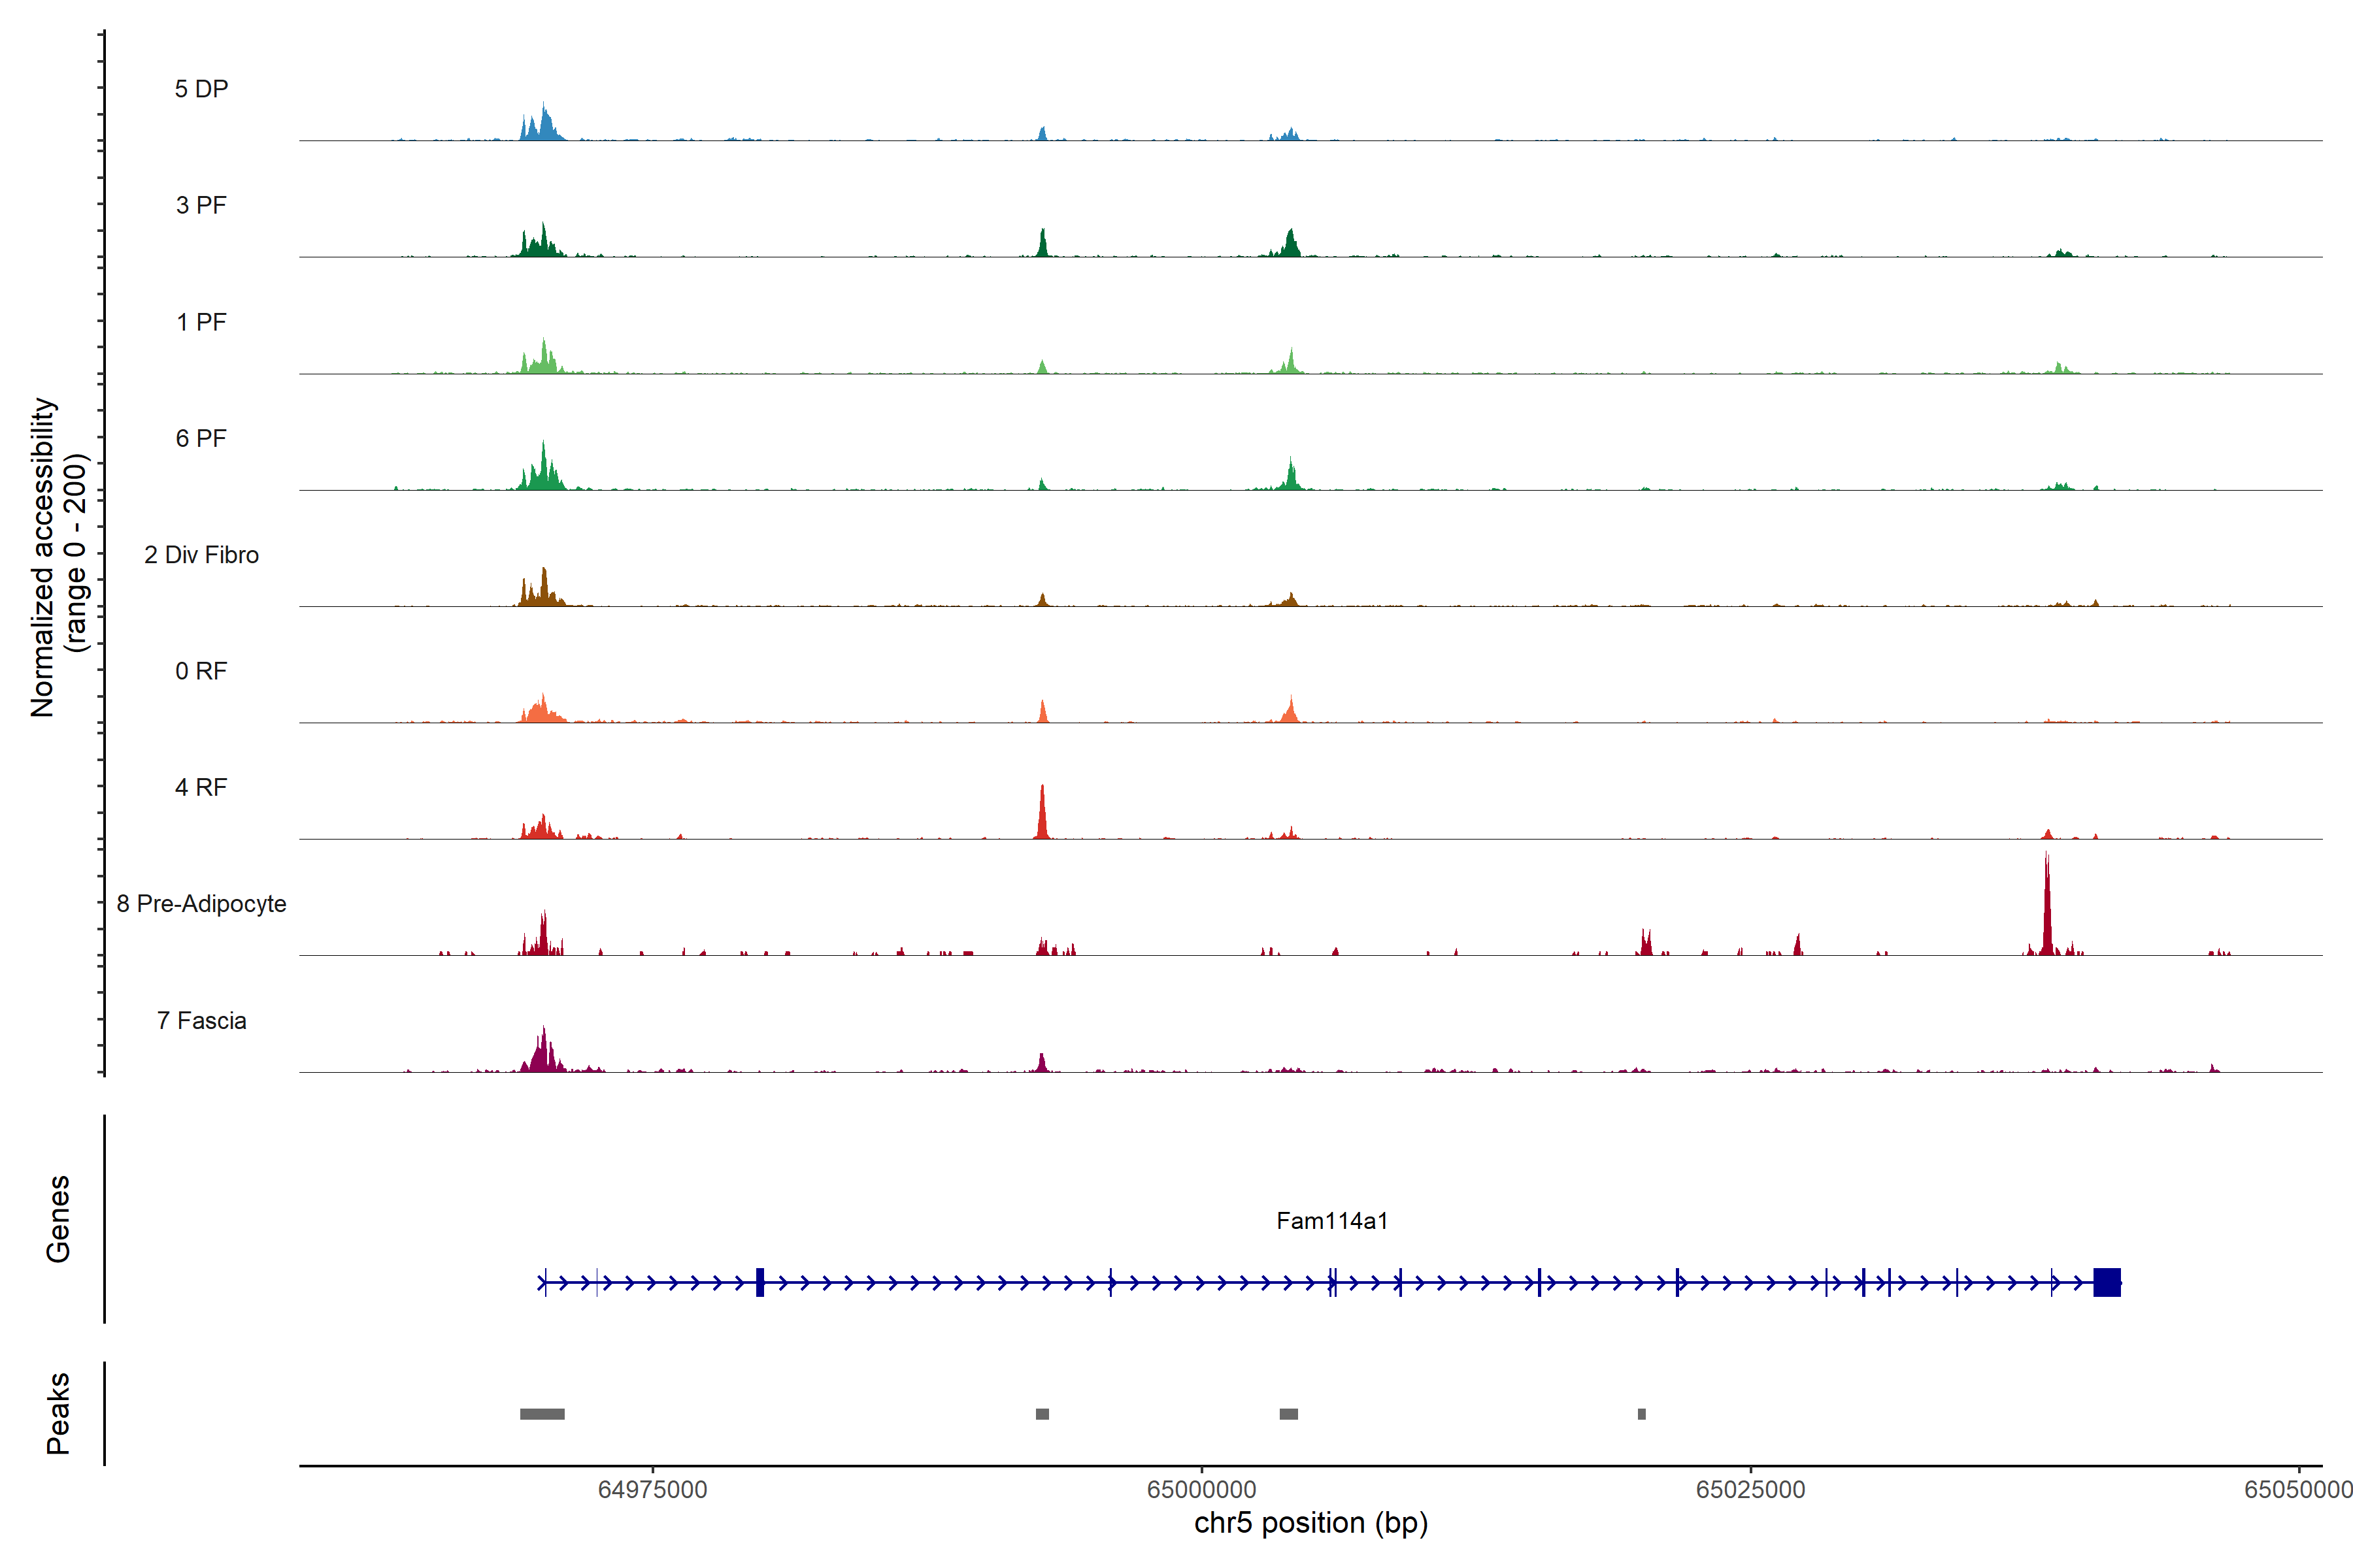This screenshot has width=2353, height=1568.
Task: Click the smallest rightmost gray peak marker
Action: click(x=1642, y=1414)
